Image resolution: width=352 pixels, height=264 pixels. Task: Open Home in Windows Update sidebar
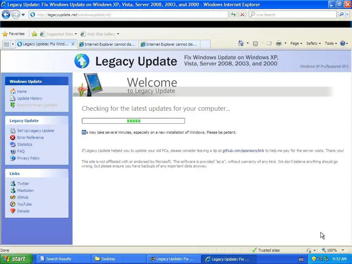point(22,91)
